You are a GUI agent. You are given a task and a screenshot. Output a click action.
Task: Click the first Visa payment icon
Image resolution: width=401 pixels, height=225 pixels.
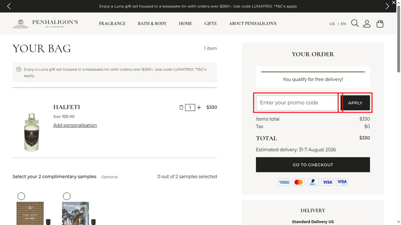327,182
